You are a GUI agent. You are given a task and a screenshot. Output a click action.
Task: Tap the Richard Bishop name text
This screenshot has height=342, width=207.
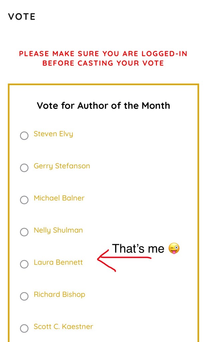[59, 295]
